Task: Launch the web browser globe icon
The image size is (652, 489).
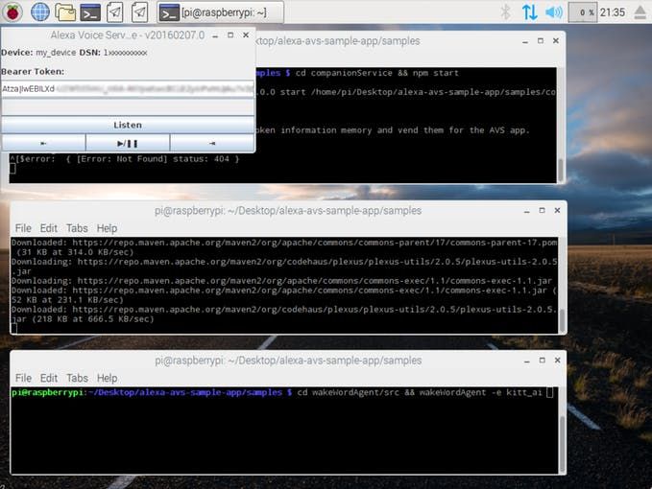Action: 40,12
